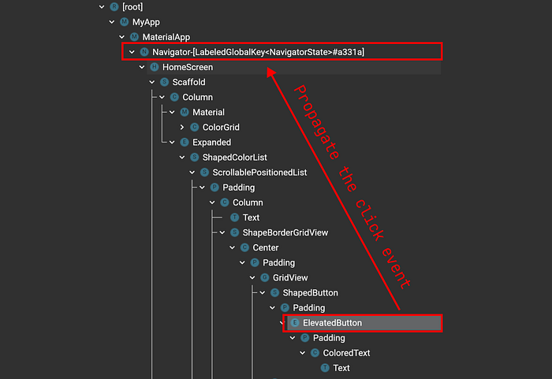Viewport: 552px width, 379px height.
Task: Select the Text node under ColoredText
Action: click(341, 368)
